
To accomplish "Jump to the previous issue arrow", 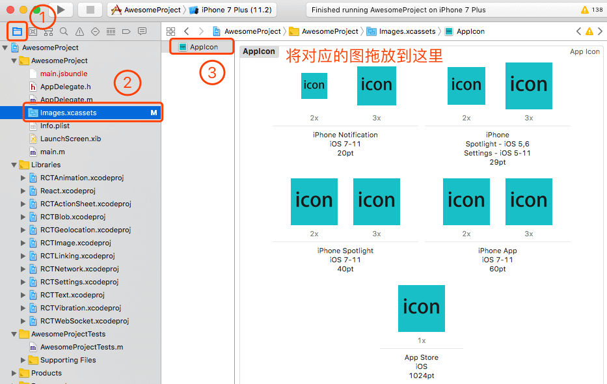I will click(x=578, y=31).
